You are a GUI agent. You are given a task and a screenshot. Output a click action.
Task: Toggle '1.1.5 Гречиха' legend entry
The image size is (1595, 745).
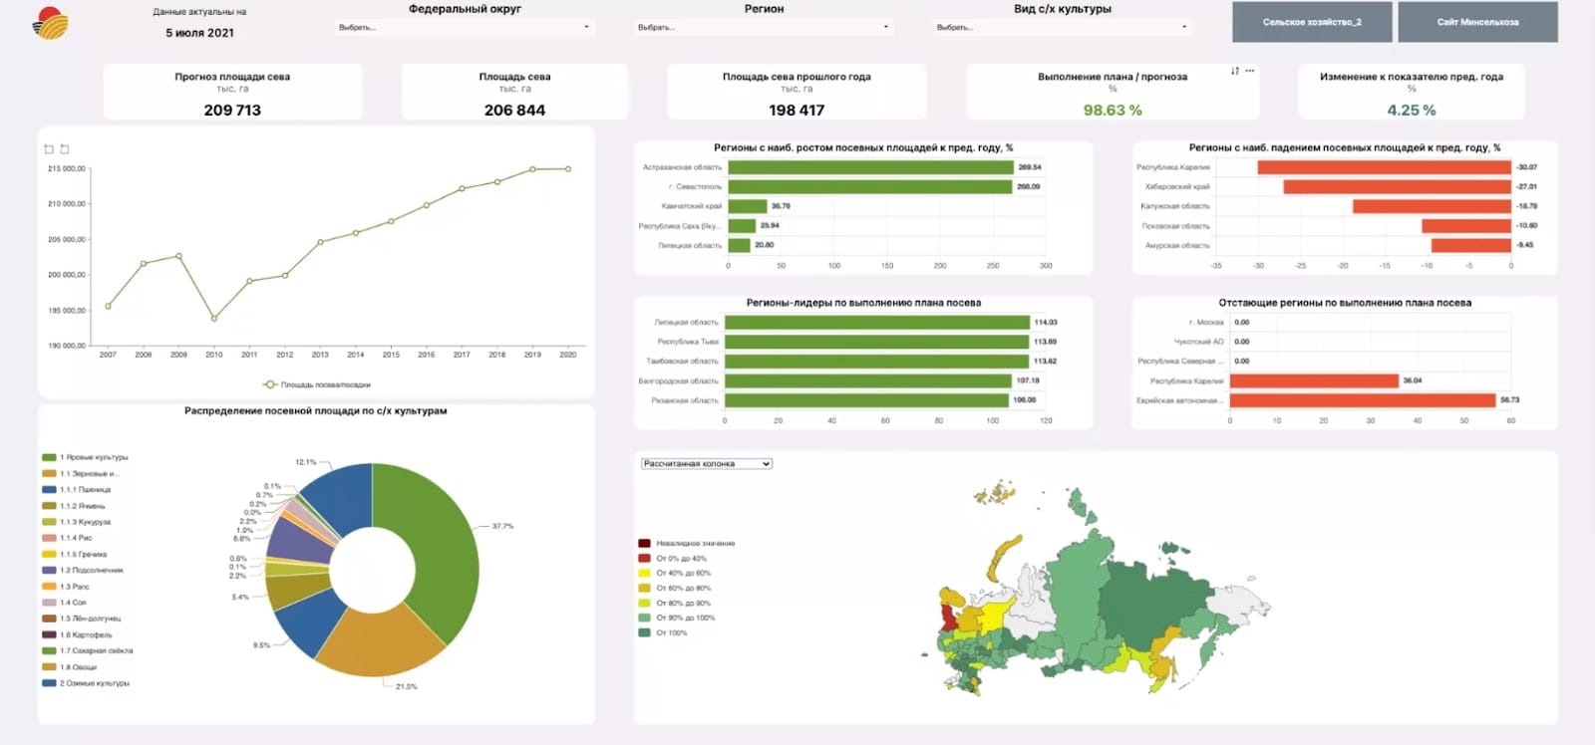coord(75,555)
